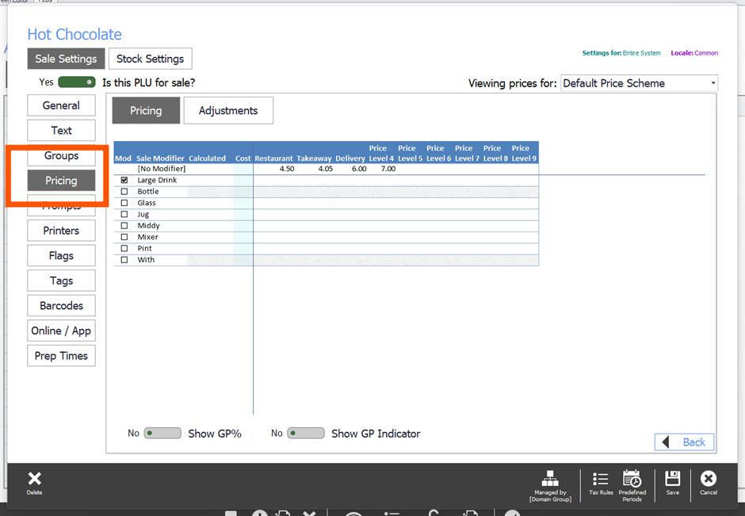The width and height of the screenshot is (745, 516).
Task: Check the Bottle modifier checkbox
Action: pyautogui.click(x=124, y=192)
